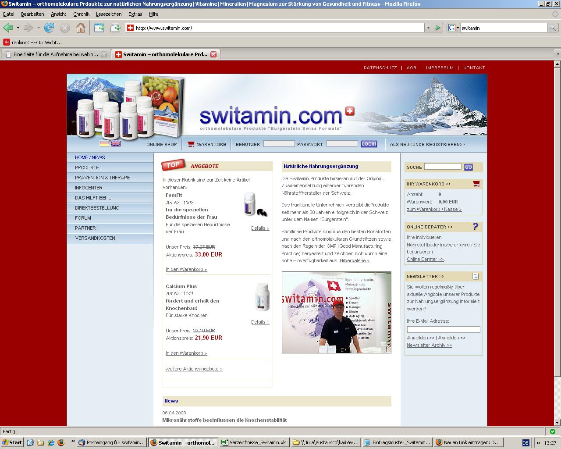Viewport: 561px width, 449px height.
Task: Open the back history dropdown arrow
Action: 18,28
